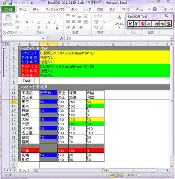Click the AL button in ExcelDiff Tool
This screenshot has width=175, height=179.
(149, 24)
